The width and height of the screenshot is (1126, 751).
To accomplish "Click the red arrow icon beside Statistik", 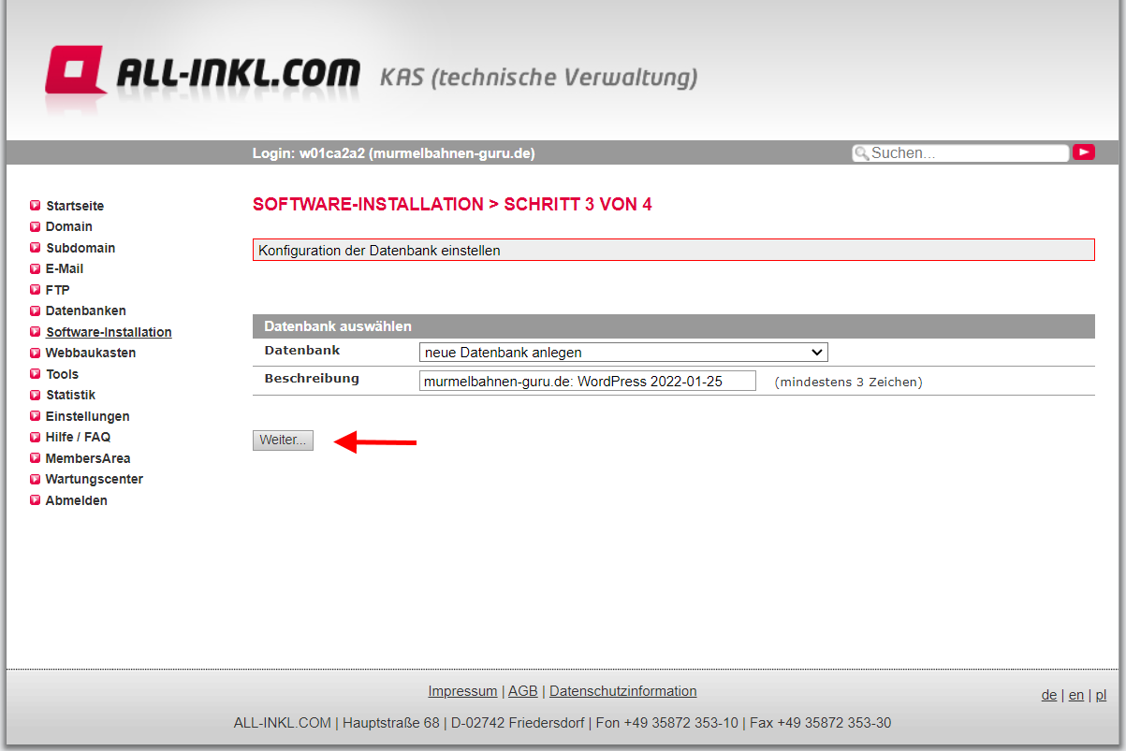I will point(36,395).
